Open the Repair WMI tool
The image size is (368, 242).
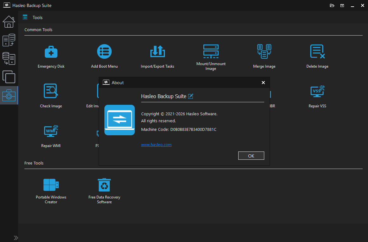(51, 136)
